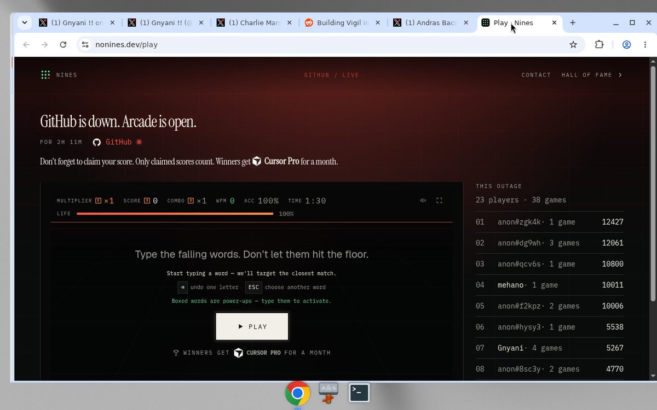The height and width of the screenshot is (410, 657).
Task: Click the Cursor Pro cube below PLAY
Action: [238, 353]
